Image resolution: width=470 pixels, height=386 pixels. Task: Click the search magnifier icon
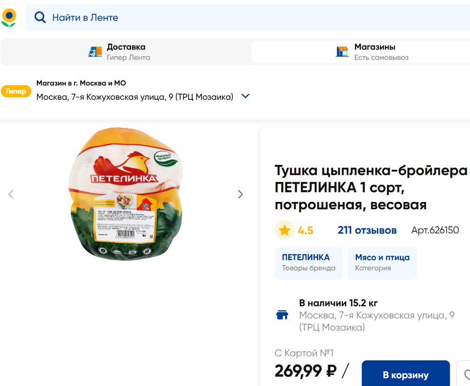(40, 17)
